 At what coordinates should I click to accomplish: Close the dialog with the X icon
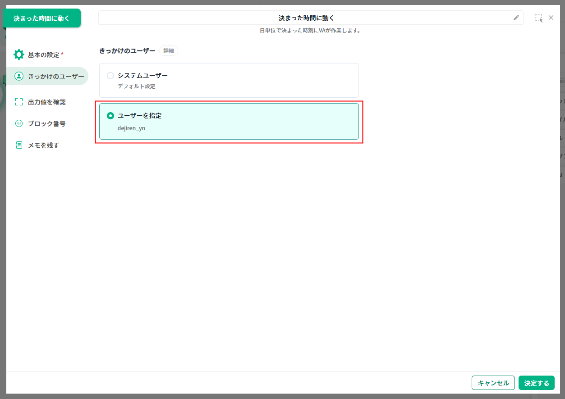551,18
